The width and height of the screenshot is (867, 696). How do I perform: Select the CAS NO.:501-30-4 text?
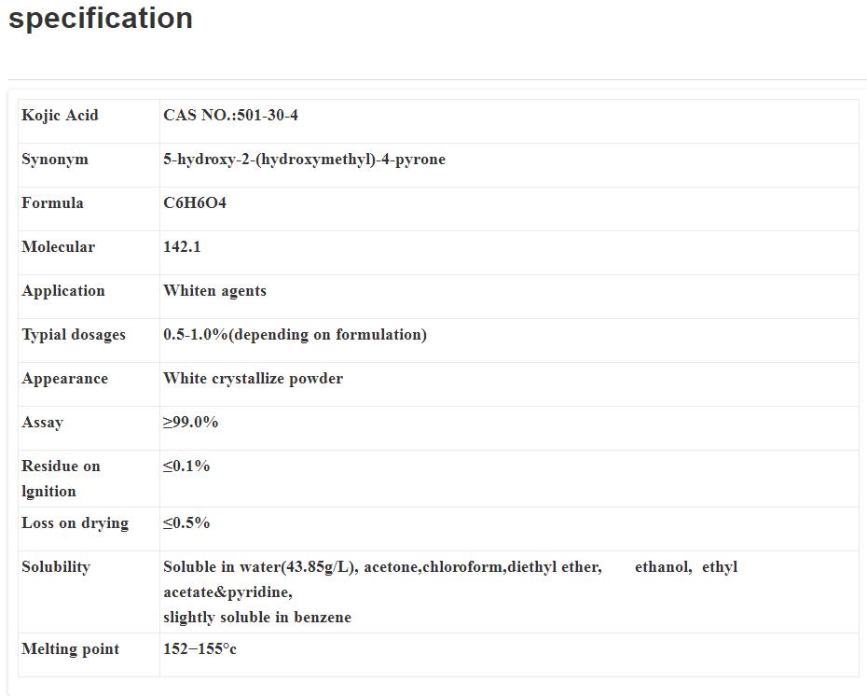coord(230,116)
